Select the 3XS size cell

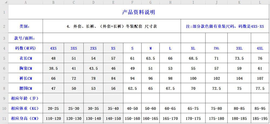coord(74,48)
